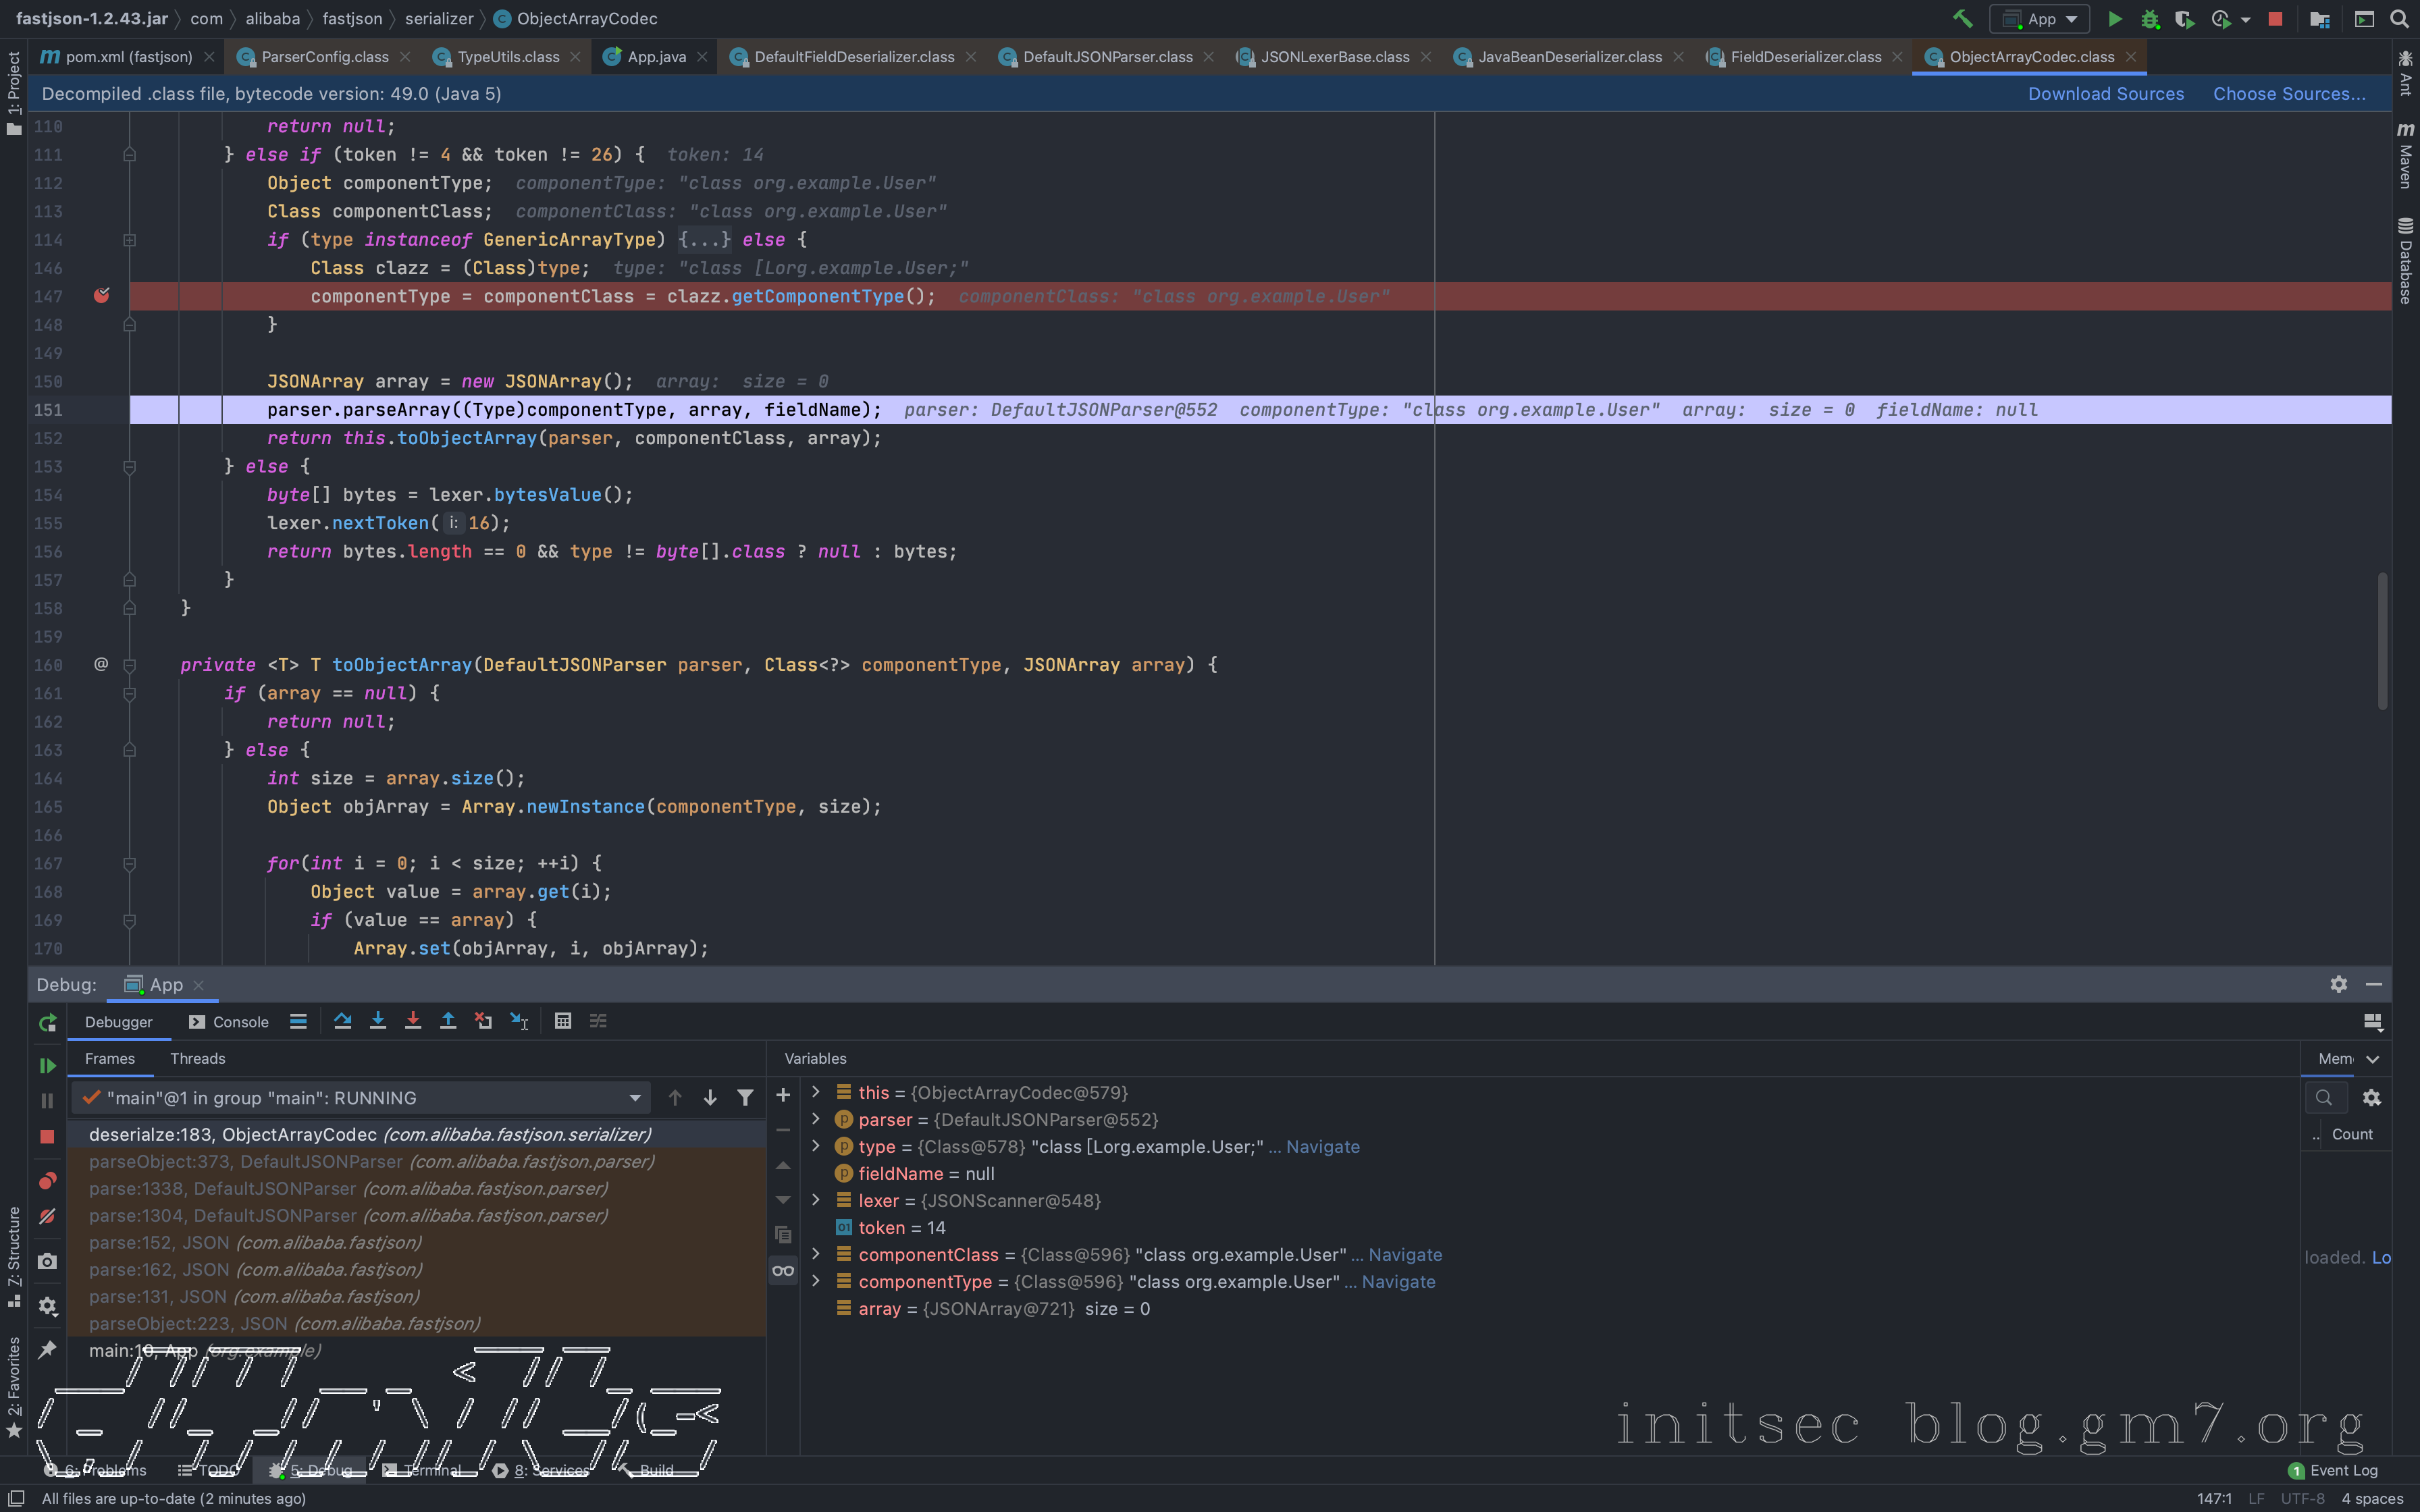Click the editor vertical scrollbar thumb
This screenshot has height=1512, width=2420.
tap(2382, 640)
